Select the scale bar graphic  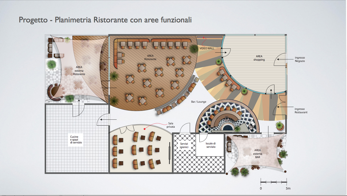coord(274,182)
